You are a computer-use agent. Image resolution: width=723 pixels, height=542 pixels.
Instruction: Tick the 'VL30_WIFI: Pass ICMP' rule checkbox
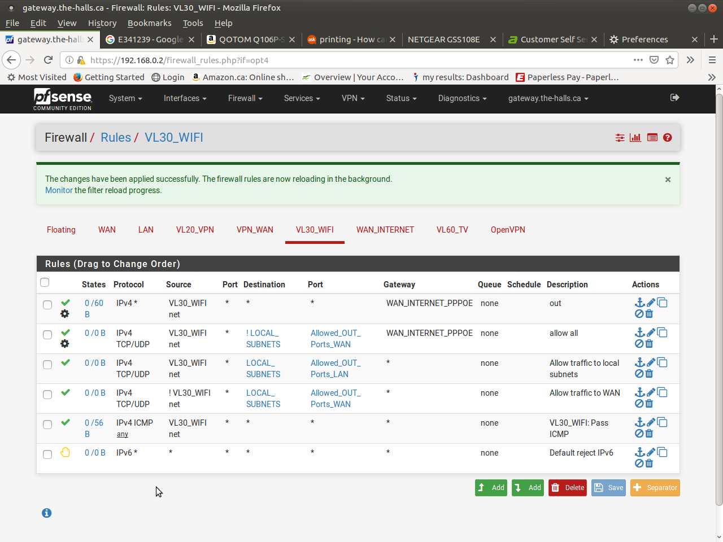point(47,425)
